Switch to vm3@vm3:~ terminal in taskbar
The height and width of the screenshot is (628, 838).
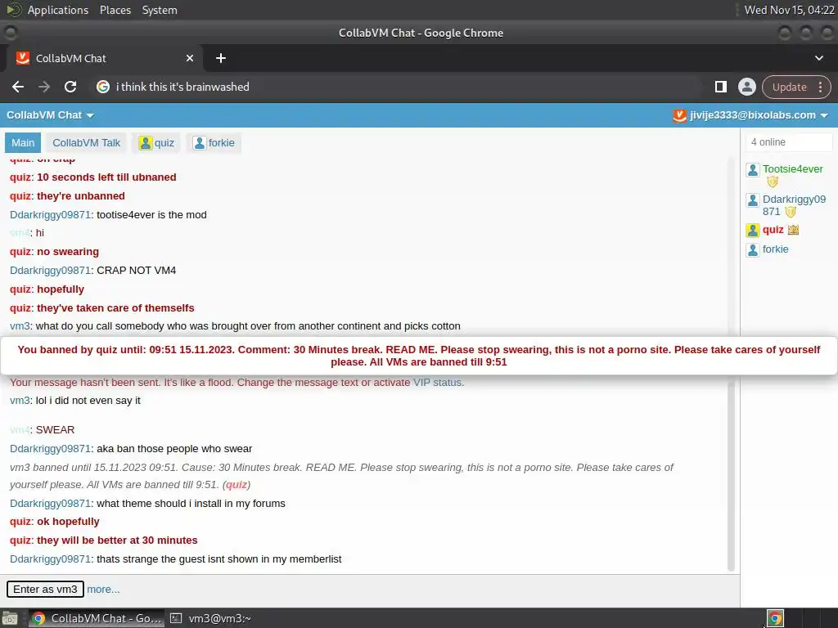click(210, 618)
